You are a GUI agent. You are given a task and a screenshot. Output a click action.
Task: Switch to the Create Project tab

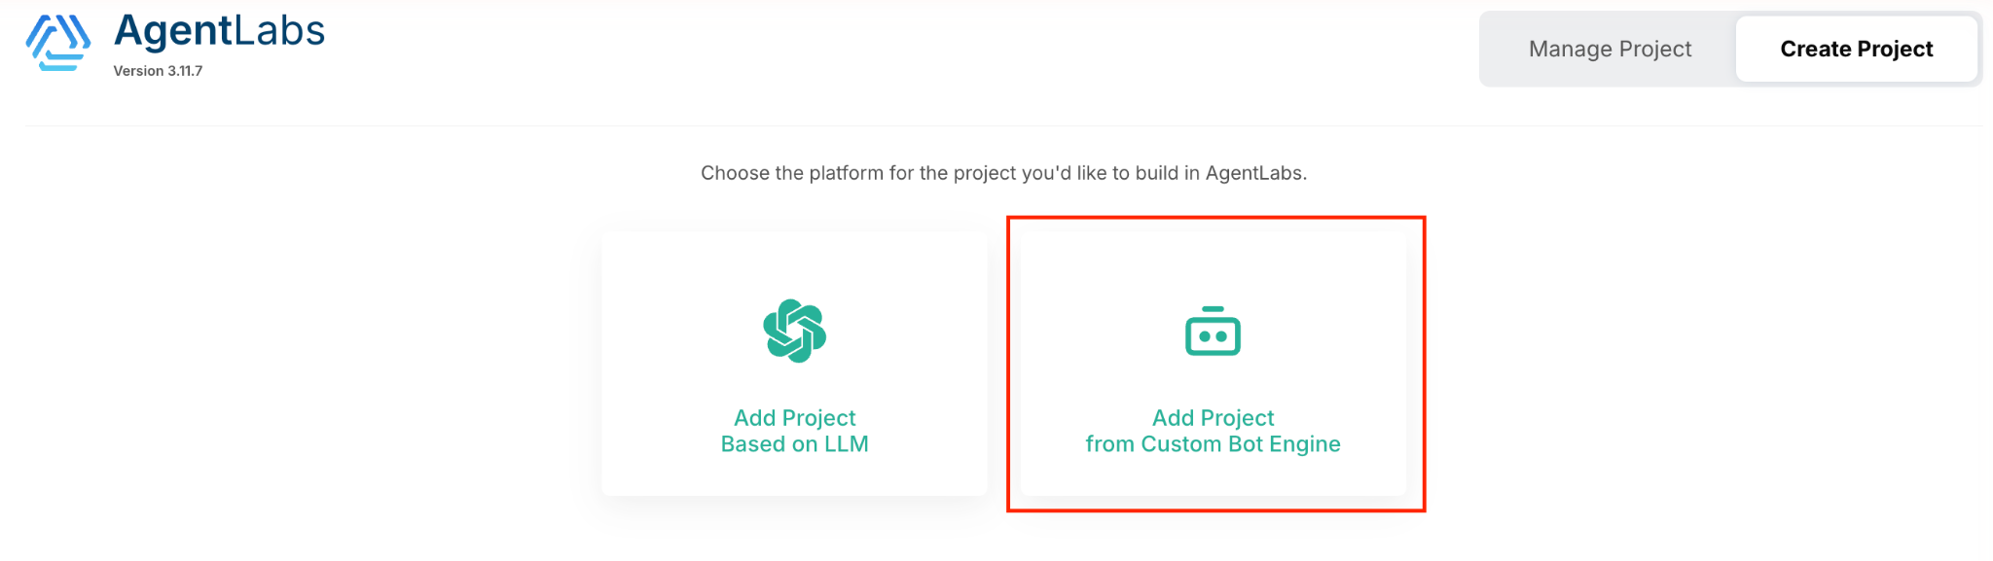pos(1856,49)
